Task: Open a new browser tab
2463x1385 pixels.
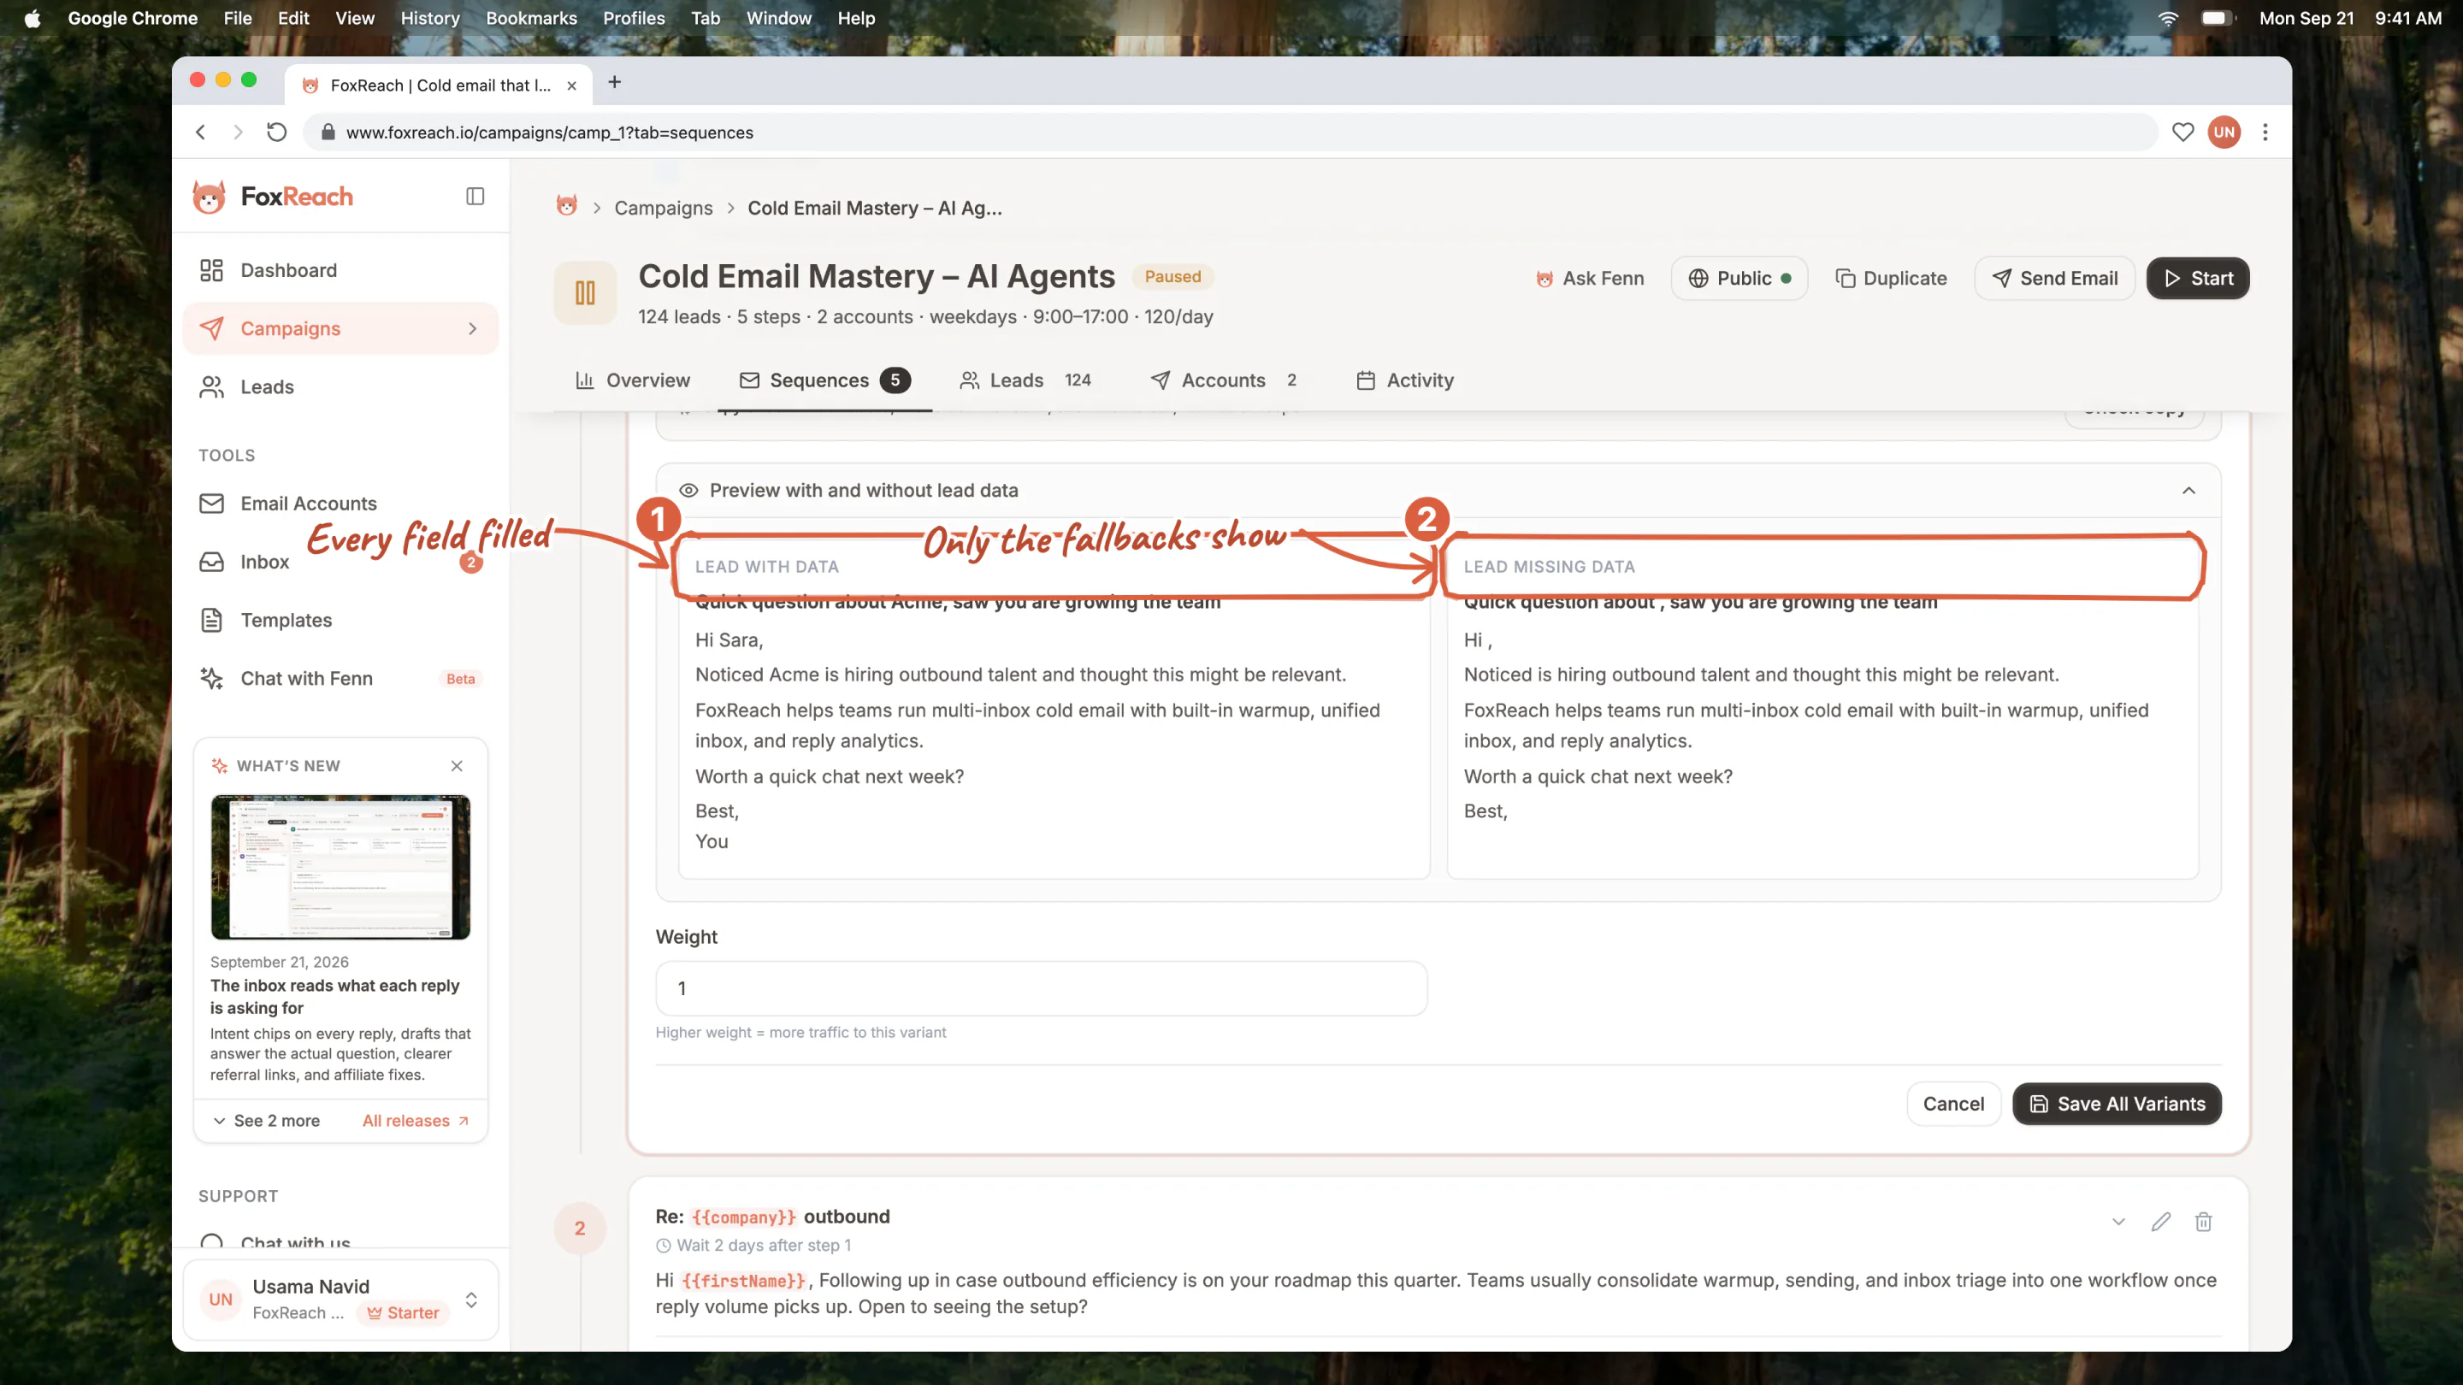Action: click(614, 82)
